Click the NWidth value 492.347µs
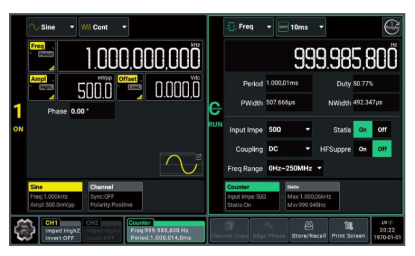Image resolution: width=415 pixels, height=256 pixels. (x=376, y=102)
